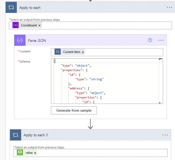Open the Apply to each 3 ellipsis menu

pos(165,135)
